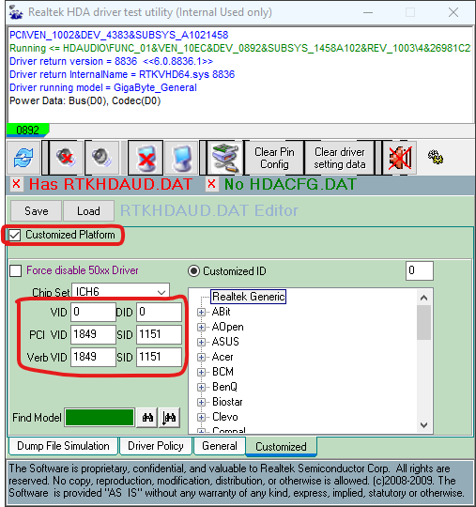Click red X beside Has RTKHDAUD.DAT
The image size is (476, 507).
pos(16,184)
